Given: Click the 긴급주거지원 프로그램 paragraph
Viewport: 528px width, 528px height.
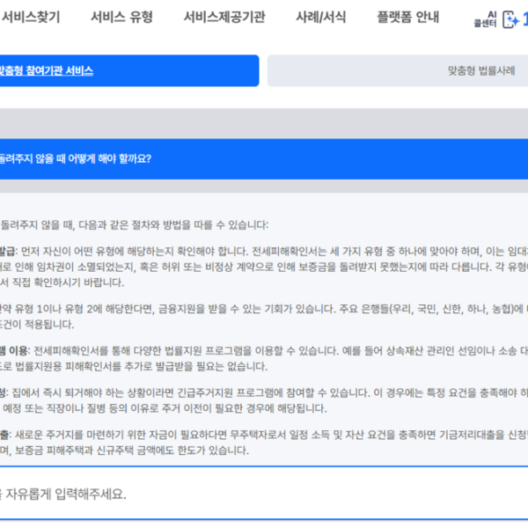Looking at the screenshot, I should pyautogui.click(x=264, y=400).
